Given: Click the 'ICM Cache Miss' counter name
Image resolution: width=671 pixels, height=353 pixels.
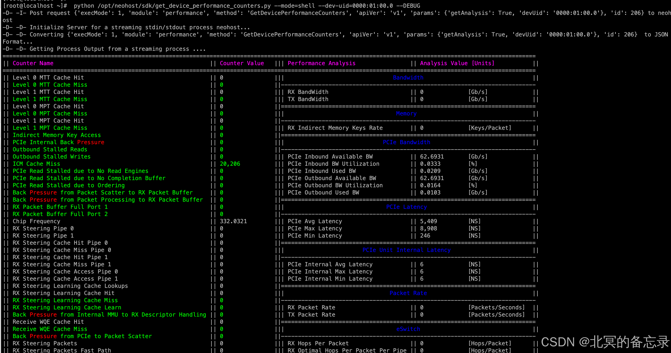Looking at the screenshot, I should coord(36,164).
